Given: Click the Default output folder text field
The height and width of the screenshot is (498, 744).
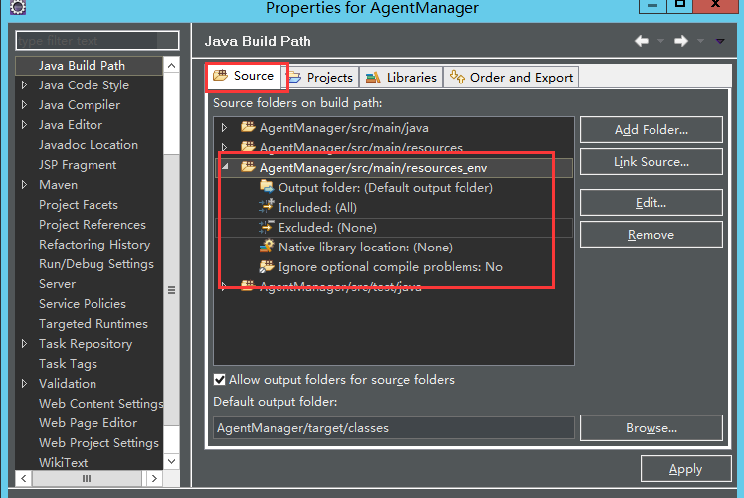Looking at the screenshot, I should coord(393,428).
